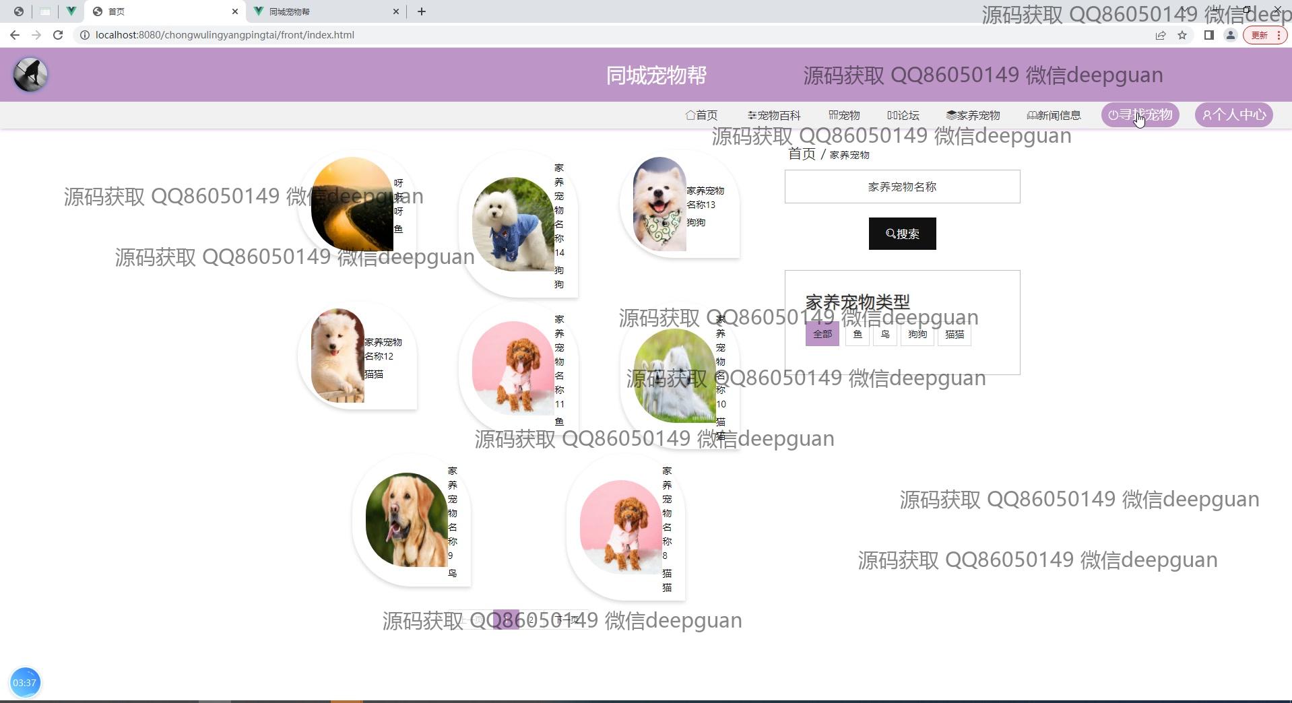
Task: Bookmark this page with the star icon
Action: pos(1182,35)
